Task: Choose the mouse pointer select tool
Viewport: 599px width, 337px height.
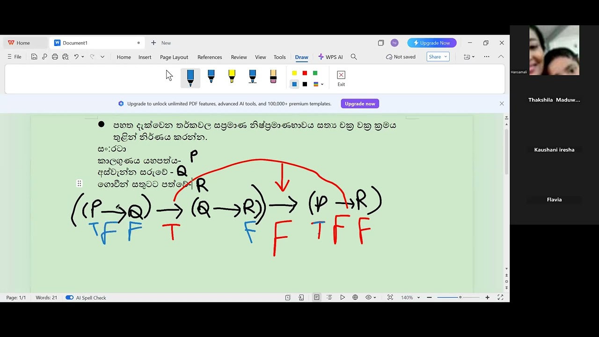Action: pos(169,76)
